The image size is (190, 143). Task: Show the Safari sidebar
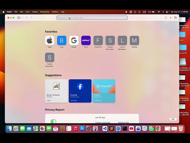pyautogui.click(x=19, y=18)
